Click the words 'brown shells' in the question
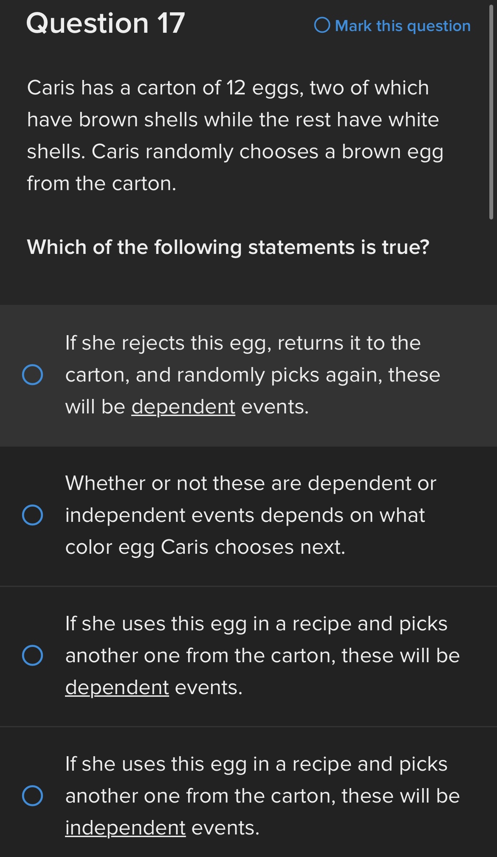Screen dimensions: 497x857 pos(138,120)
